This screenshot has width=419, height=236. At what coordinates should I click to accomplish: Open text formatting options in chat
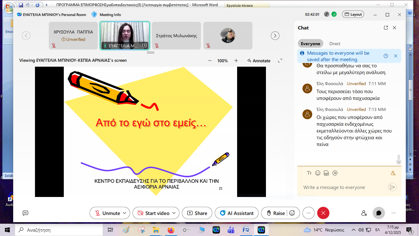point(309,173)
